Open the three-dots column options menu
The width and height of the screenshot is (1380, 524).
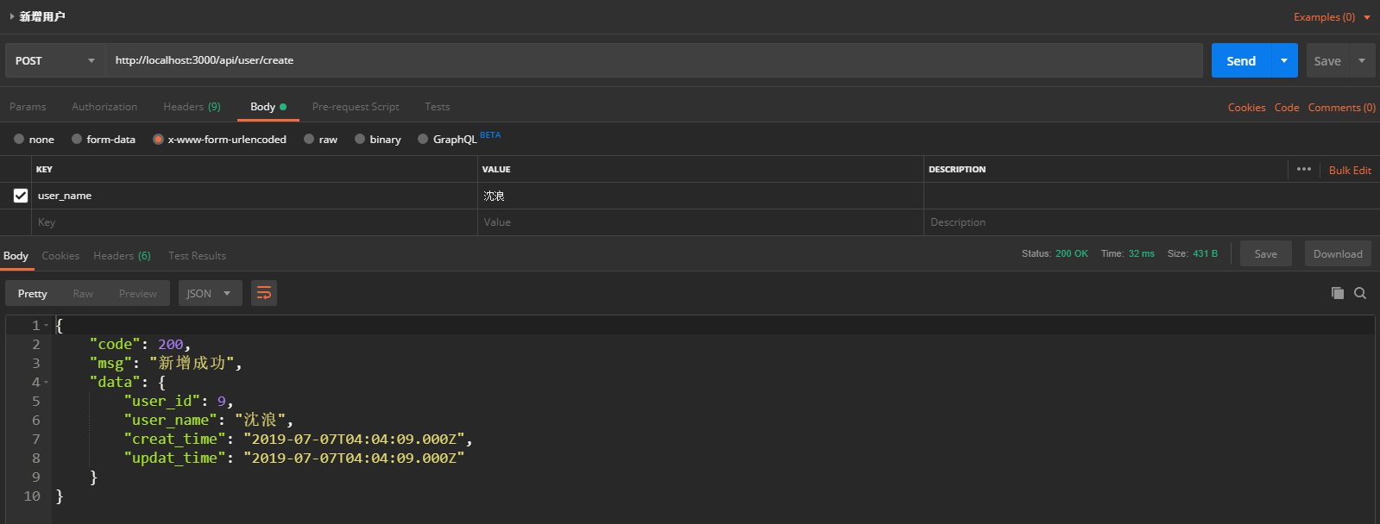click(x=1303, y=169)
